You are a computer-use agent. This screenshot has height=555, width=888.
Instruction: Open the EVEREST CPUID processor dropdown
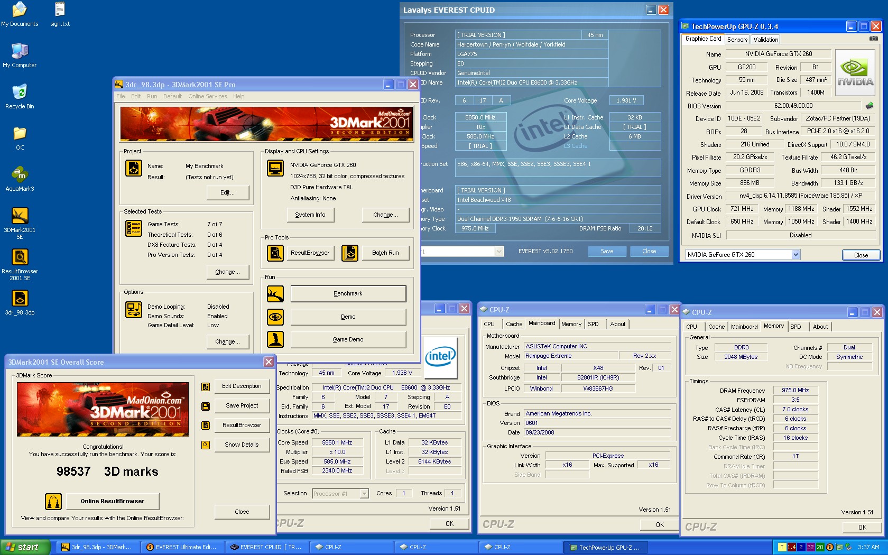click(x=499, y=252)
